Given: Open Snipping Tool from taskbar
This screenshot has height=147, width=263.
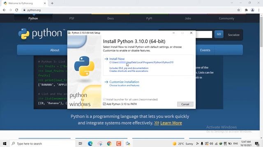Looking at the screenshot, I should tap(100, 143).
